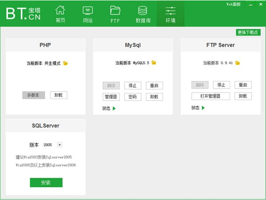Expand the MySql 状态 status arrow
Viewport: 266px width, 200px height.
114,108
